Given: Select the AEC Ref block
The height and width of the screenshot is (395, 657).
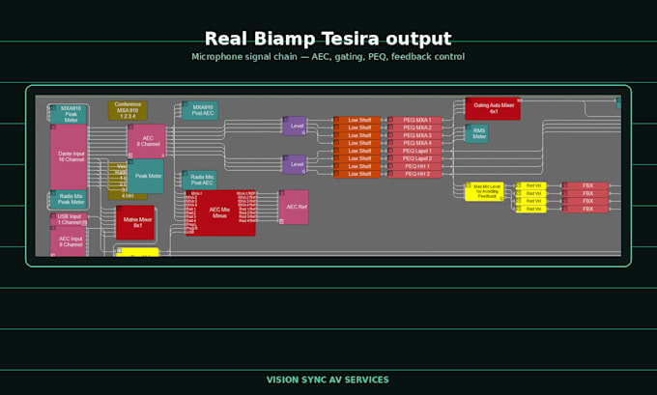Looking at the screenshot, I should click(294, 207).
